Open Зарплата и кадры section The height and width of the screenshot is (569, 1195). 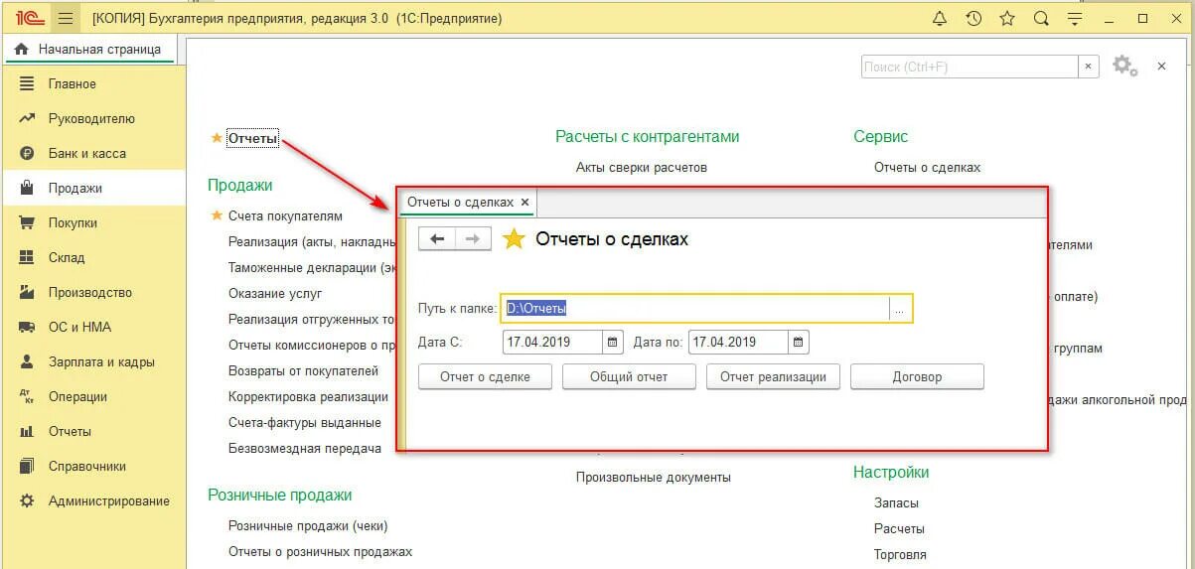92,361
